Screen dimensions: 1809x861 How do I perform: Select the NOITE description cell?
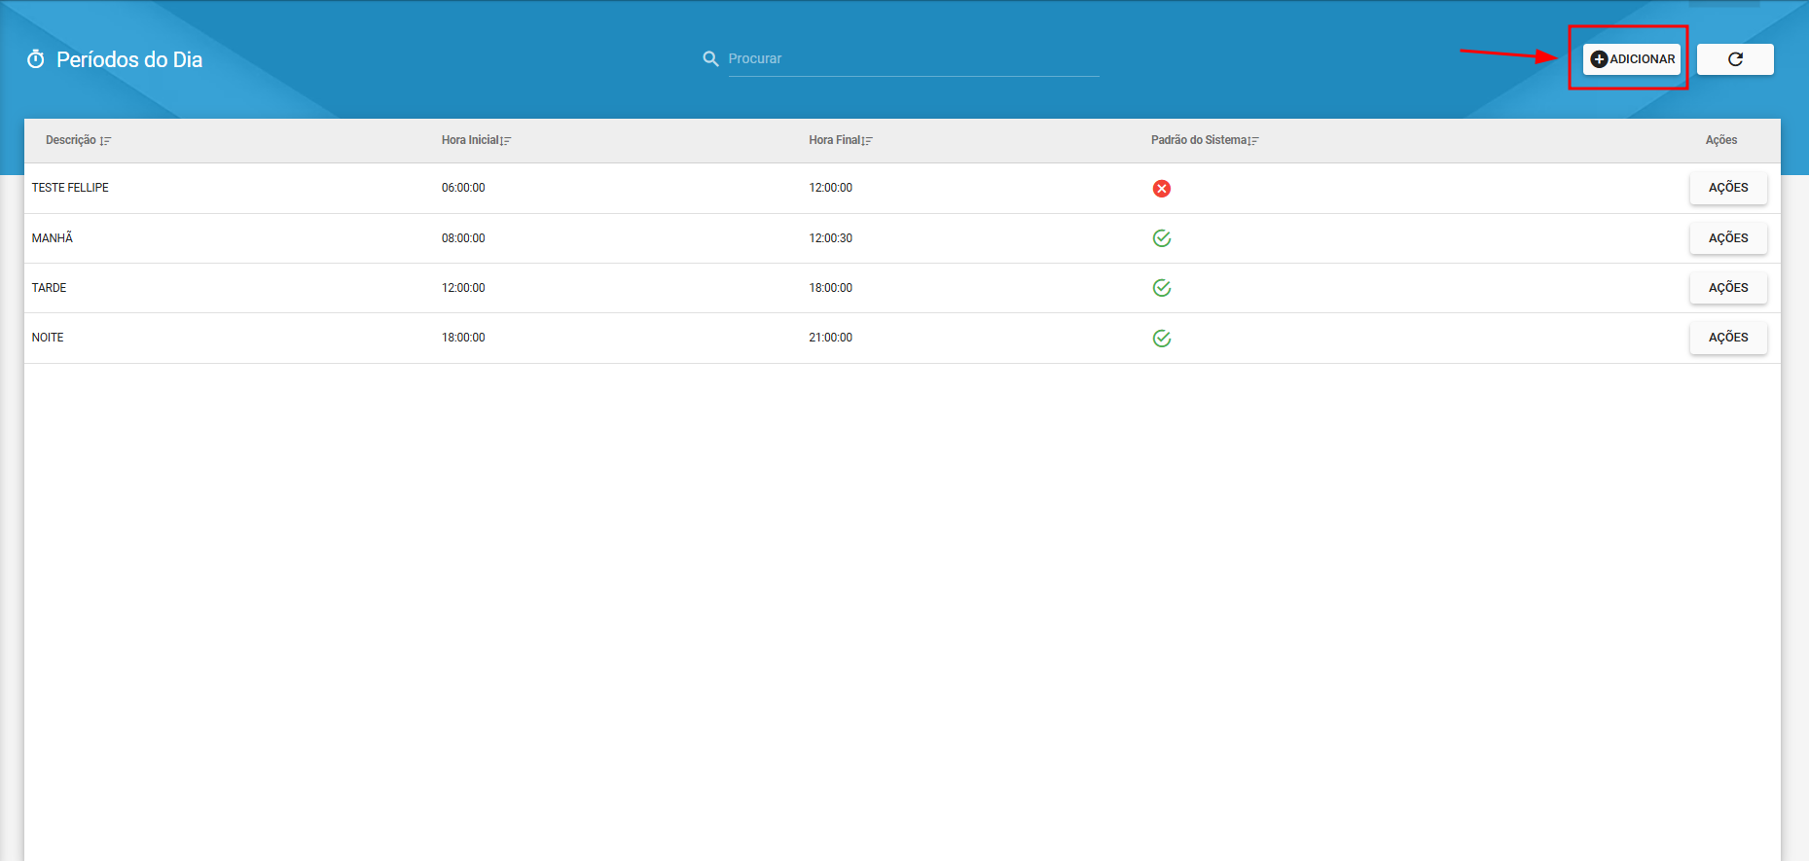48,338
